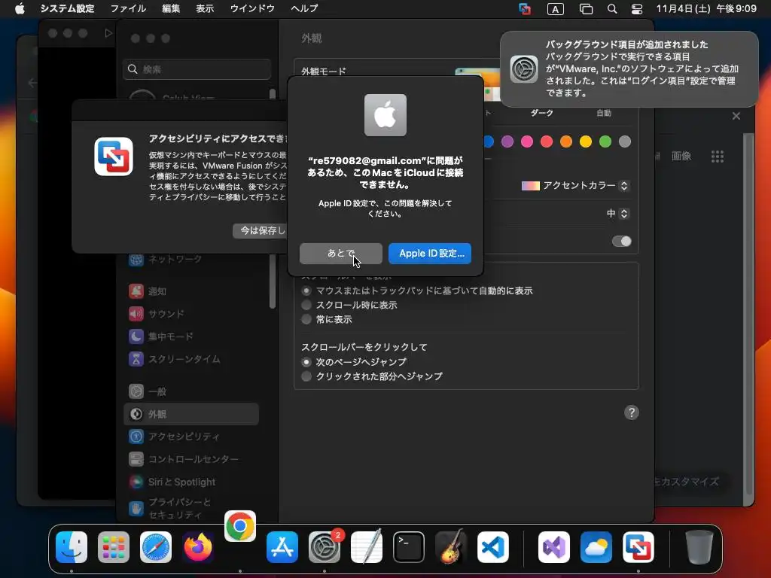Open the 編集 menu

171,8
